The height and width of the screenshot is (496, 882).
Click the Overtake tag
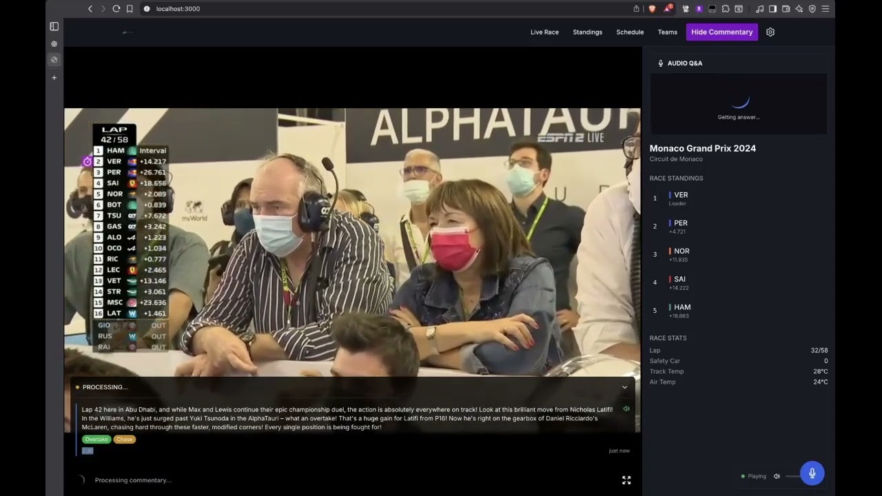[x=96, y=440]
